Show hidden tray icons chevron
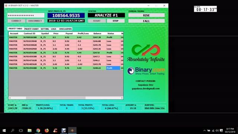This screenshot has width=238, height=134. coord(205,131)
